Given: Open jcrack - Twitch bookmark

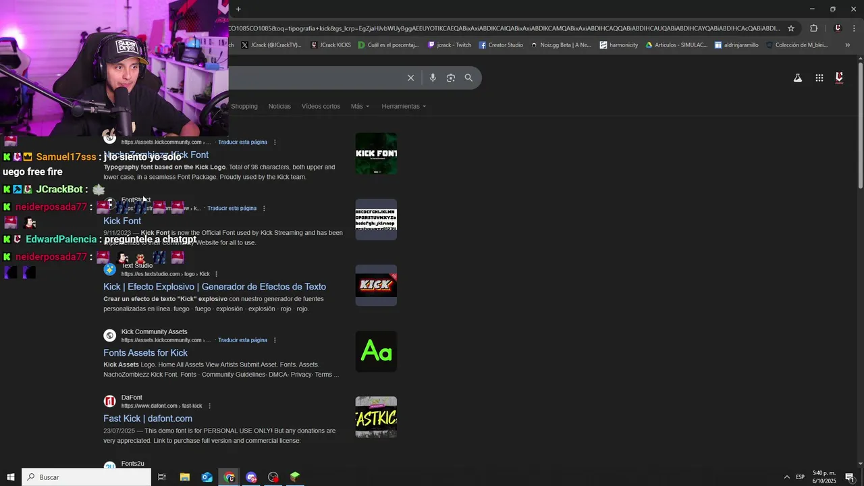Looking at the screenshot, I should coord(450,45).
